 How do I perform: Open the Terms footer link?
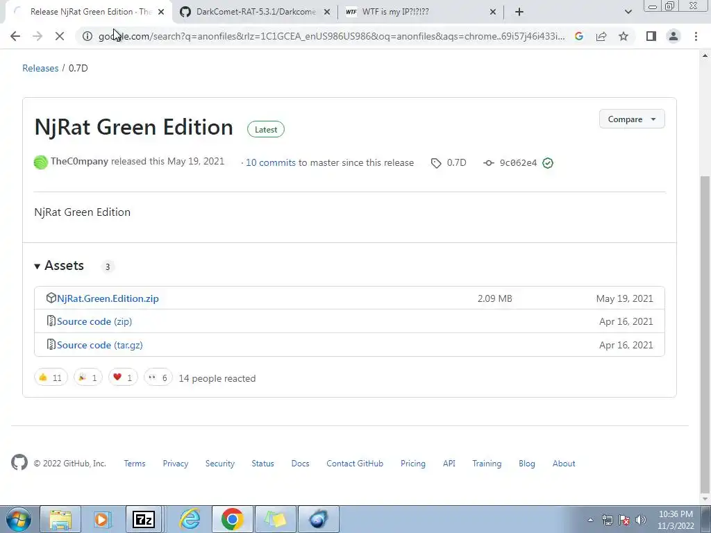(x=135, y=464)
